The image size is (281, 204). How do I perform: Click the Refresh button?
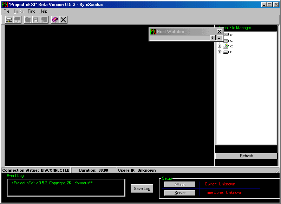tap(246, 156)
